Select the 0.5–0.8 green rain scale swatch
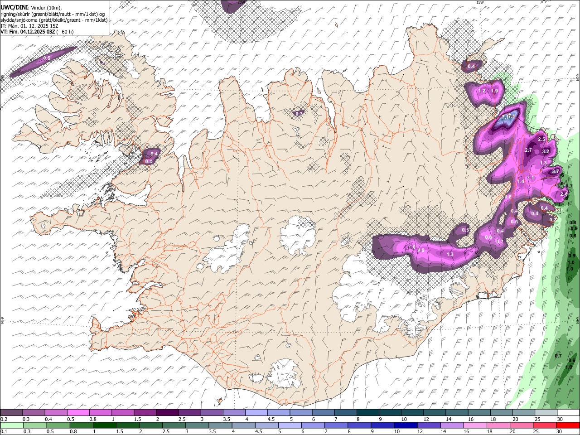The width and height of the screenshot is (580, 435). (58, 425)
